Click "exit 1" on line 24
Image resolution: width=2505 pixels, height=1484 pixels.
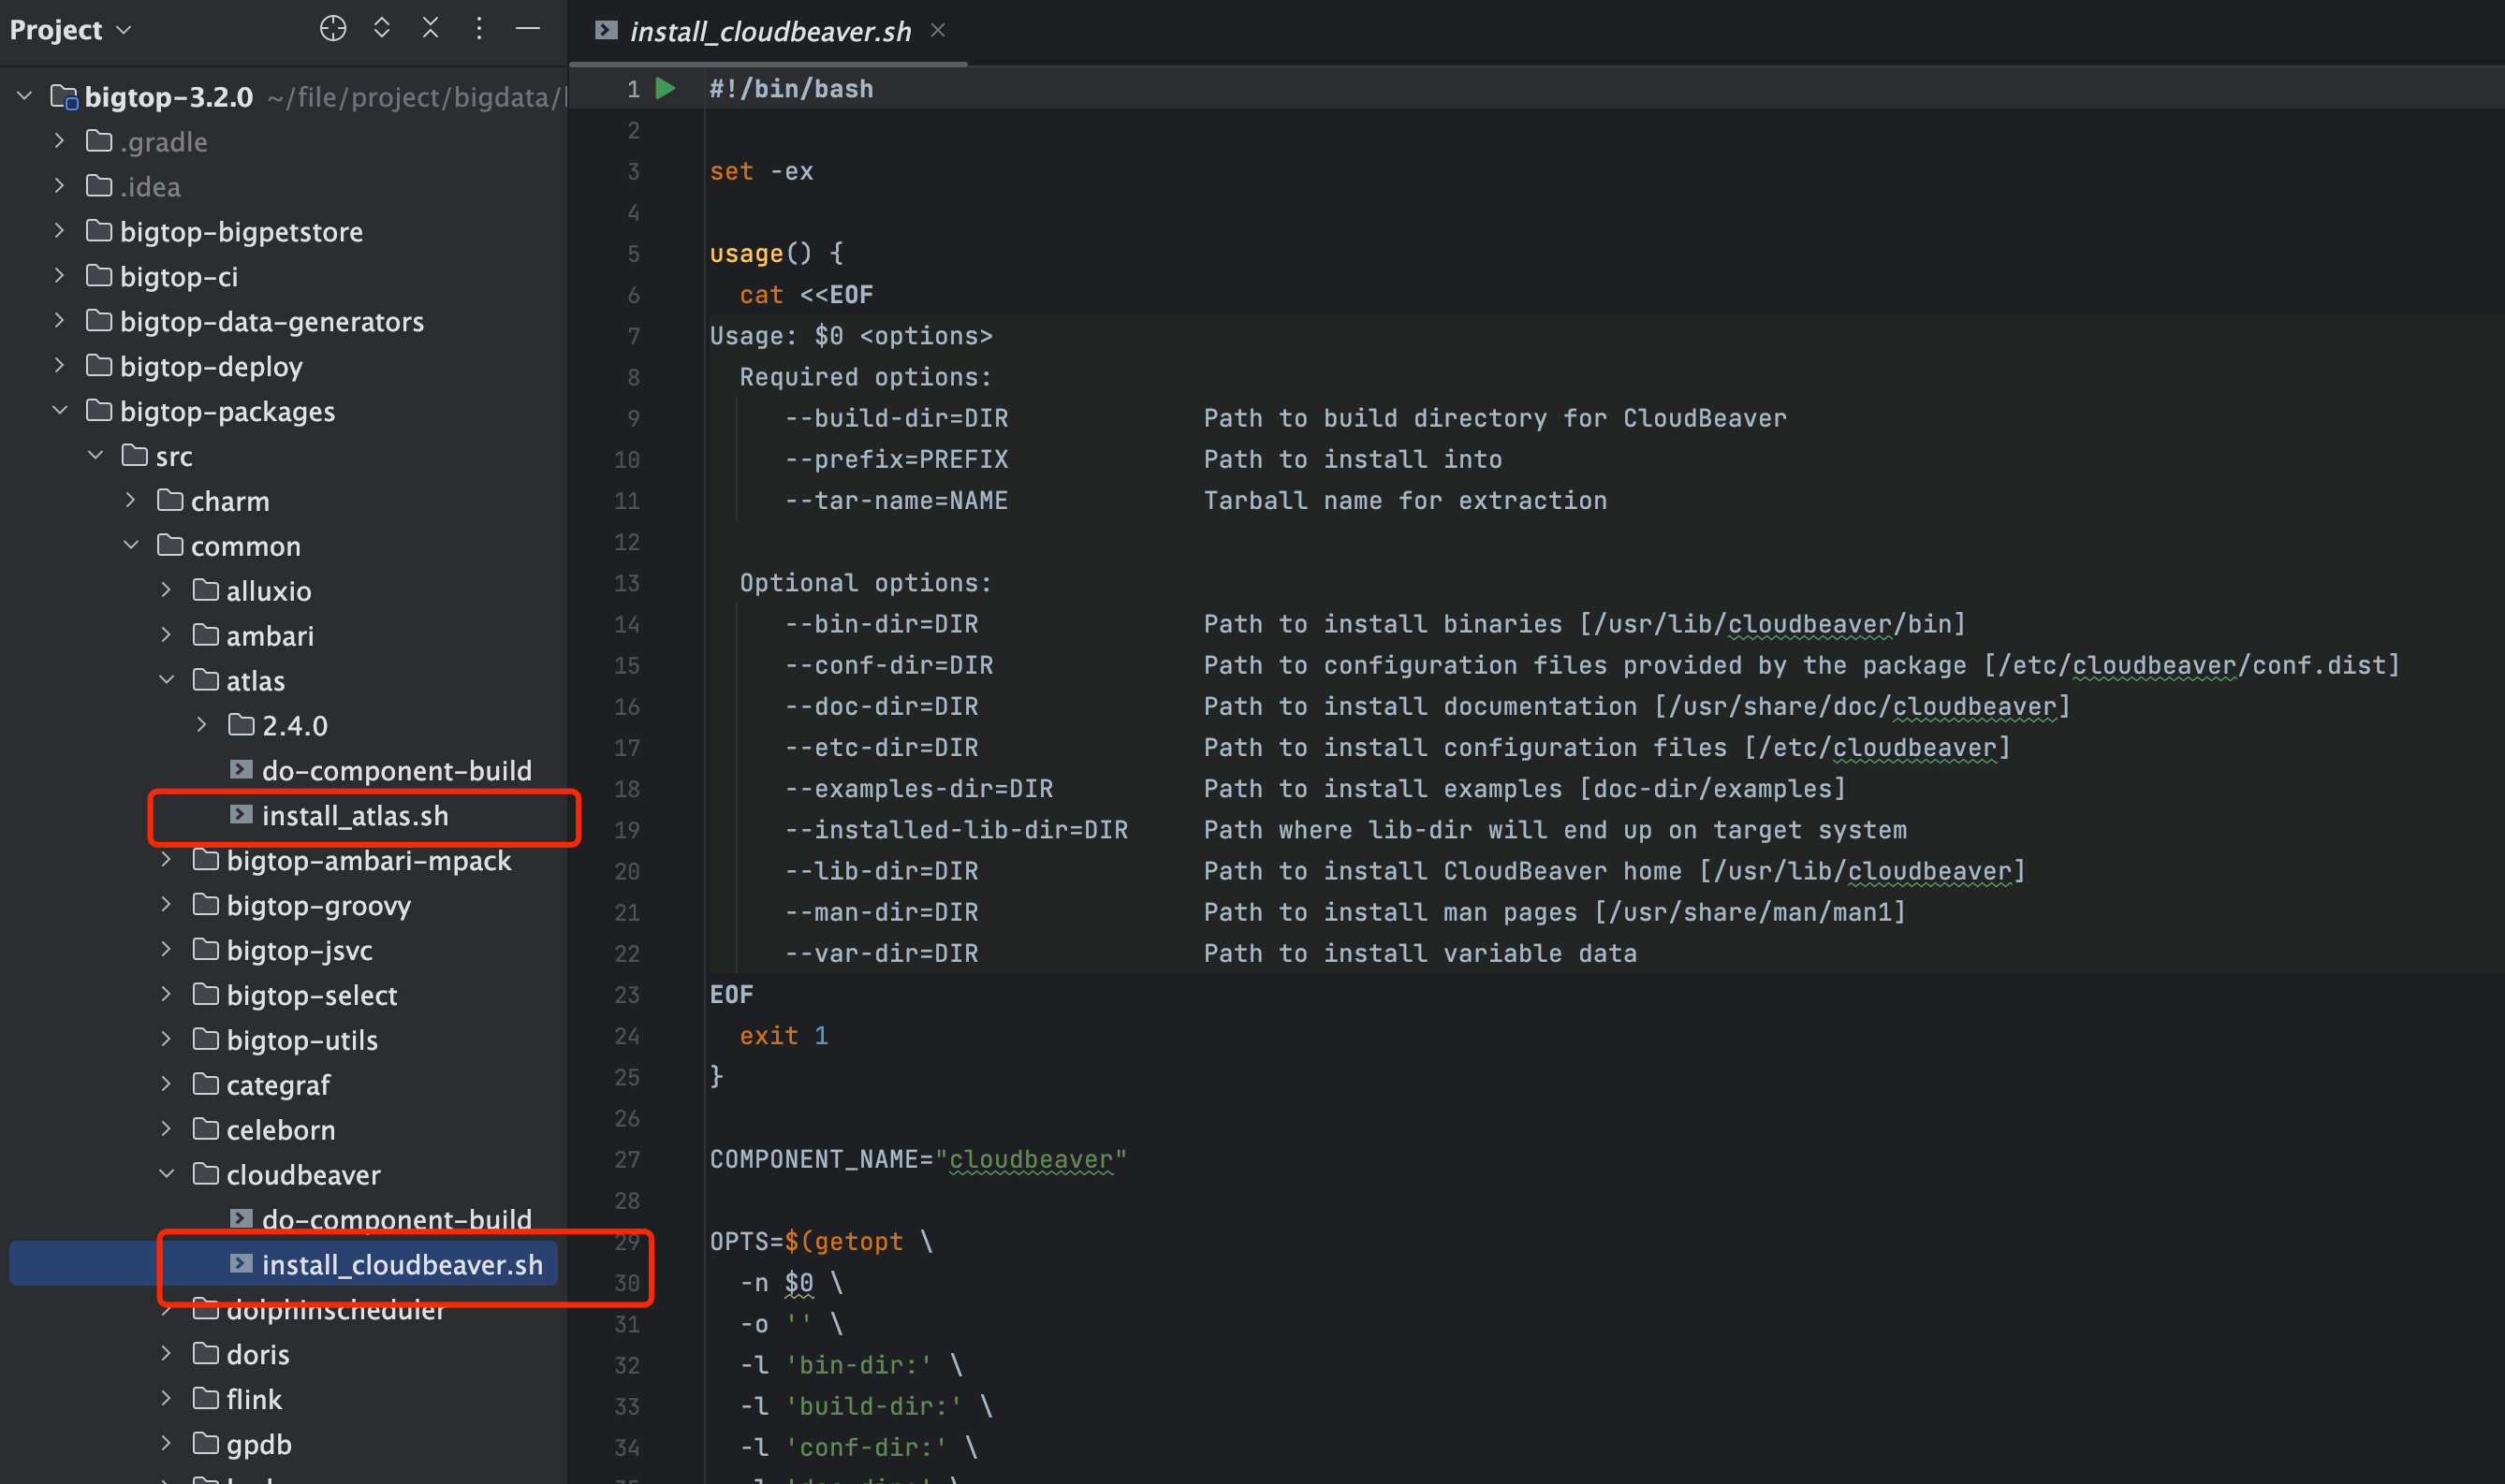click(x=784, y=1035)
